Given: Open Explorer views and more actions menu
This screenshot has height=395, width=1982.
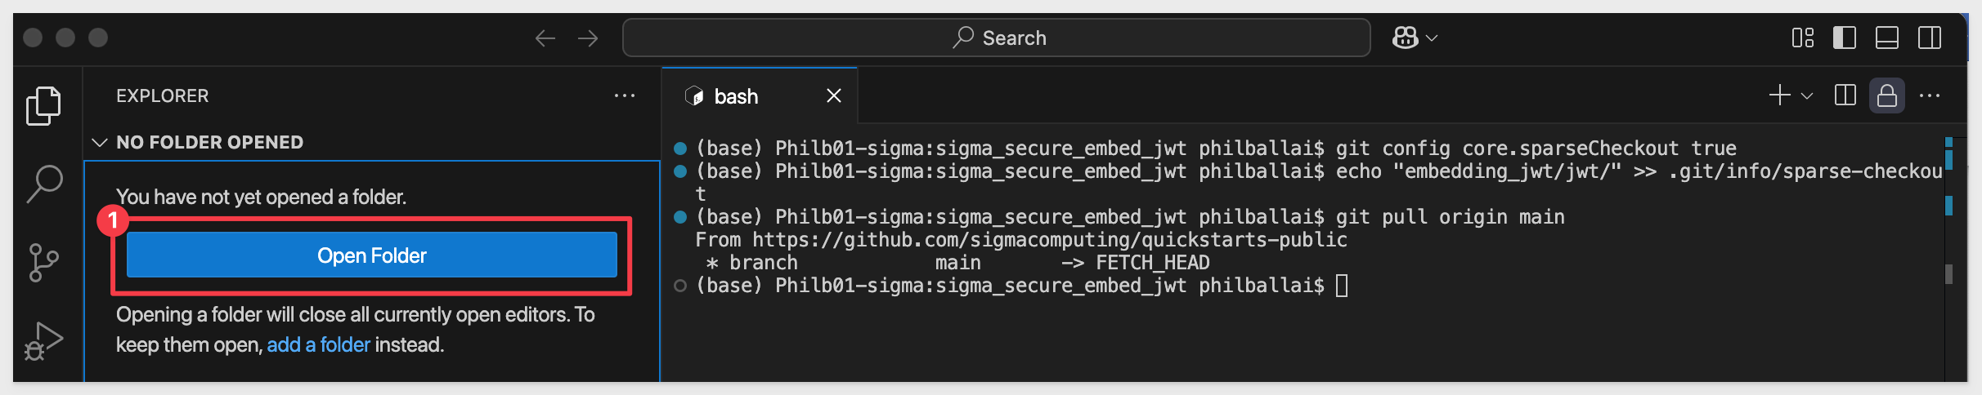Looking at the screenshot, I should pyautogui.click(x=625, y=95).
